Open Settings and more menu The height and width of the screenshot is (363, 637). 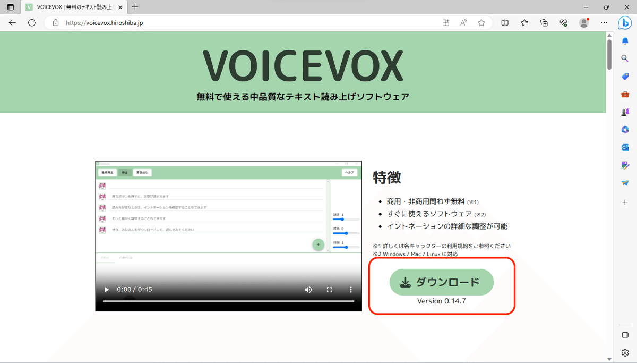[x=604, y=23]
